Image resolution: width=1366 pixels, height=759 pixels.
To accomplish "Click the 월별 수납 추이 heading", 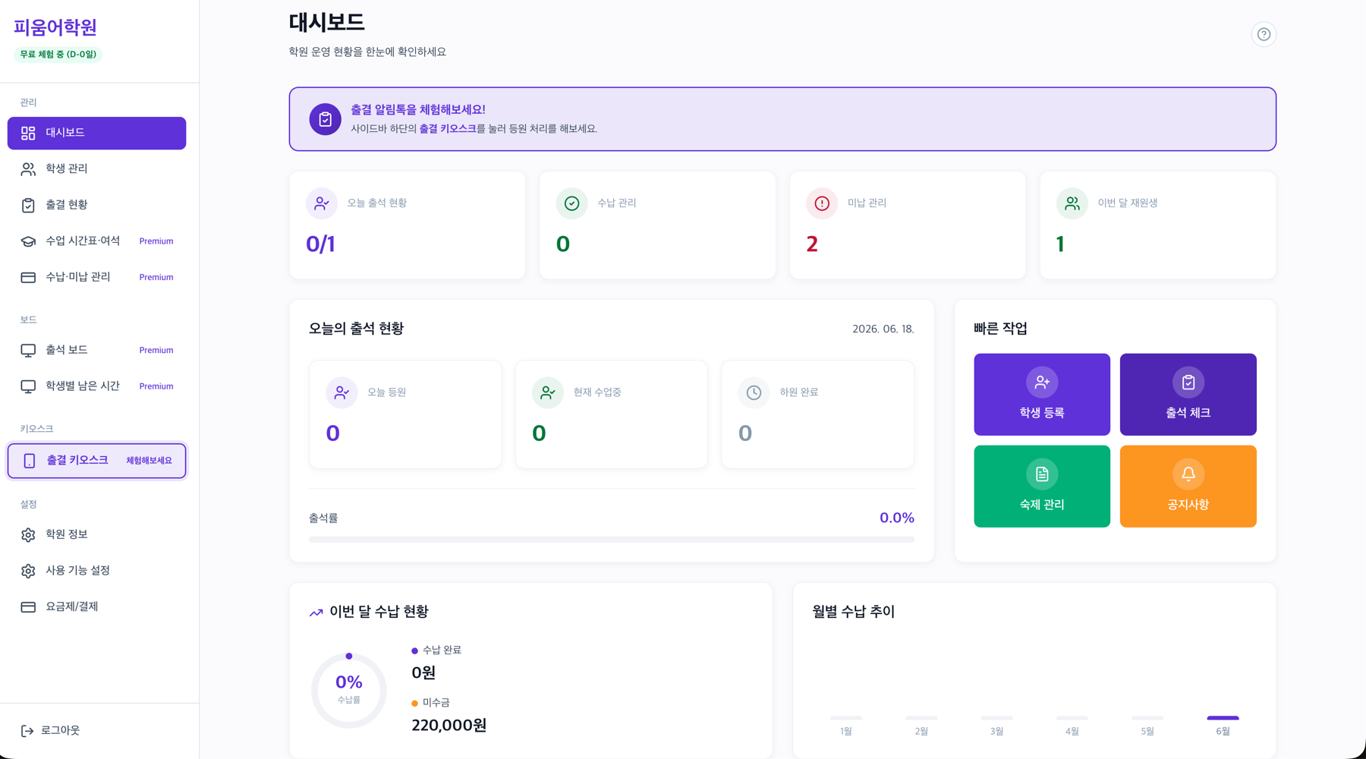I will click(x=854, y=612).
